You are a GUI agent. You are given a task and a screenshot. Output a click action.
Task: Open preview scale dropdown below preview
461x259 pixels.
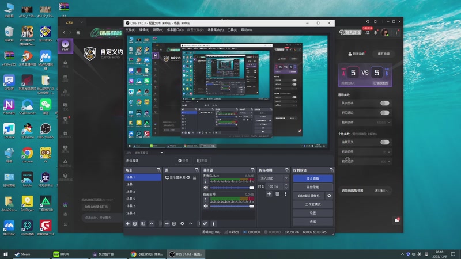point(161,153)
